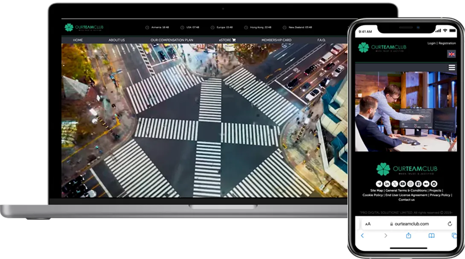Open the eSTORE cart menu item
This screenshot has width=465, height=259.
pyautogui.click(x=227, y=40)
